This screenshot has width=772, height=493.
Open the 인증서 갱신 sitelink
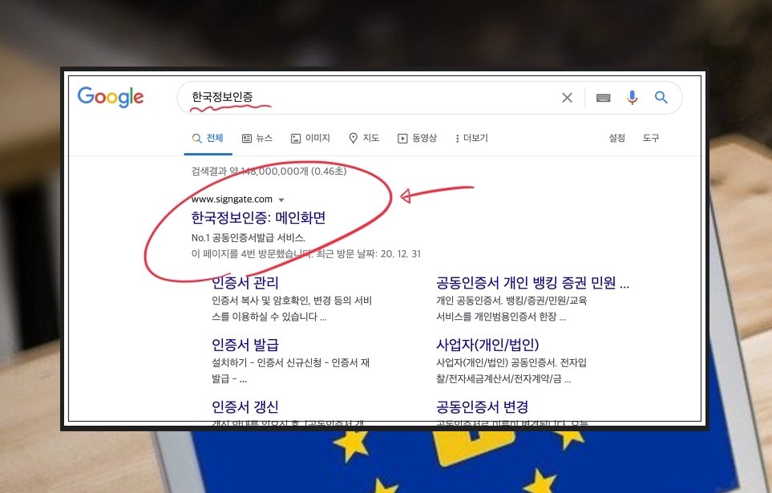coord(245,406)
